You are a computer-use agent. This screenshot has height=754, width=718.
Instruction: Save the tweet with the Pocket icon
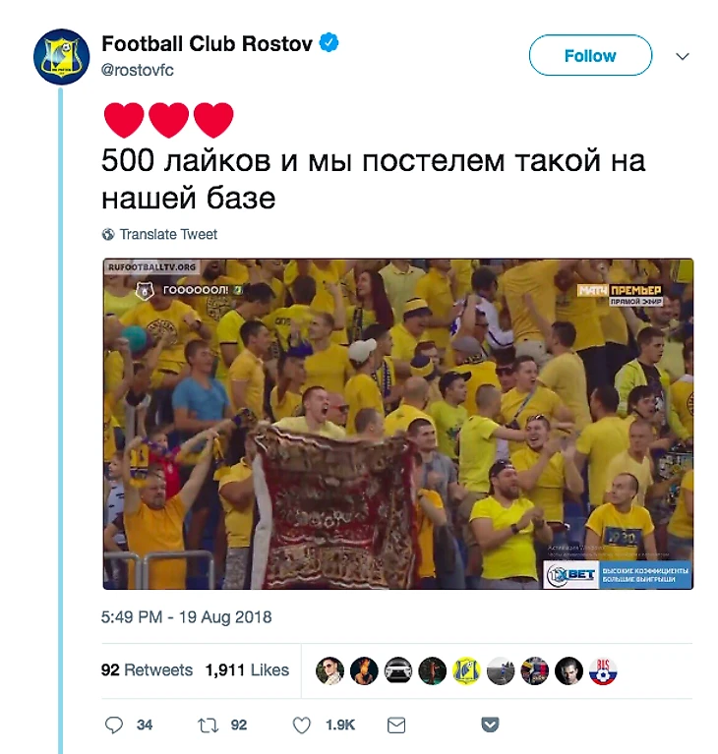point(490,725)
